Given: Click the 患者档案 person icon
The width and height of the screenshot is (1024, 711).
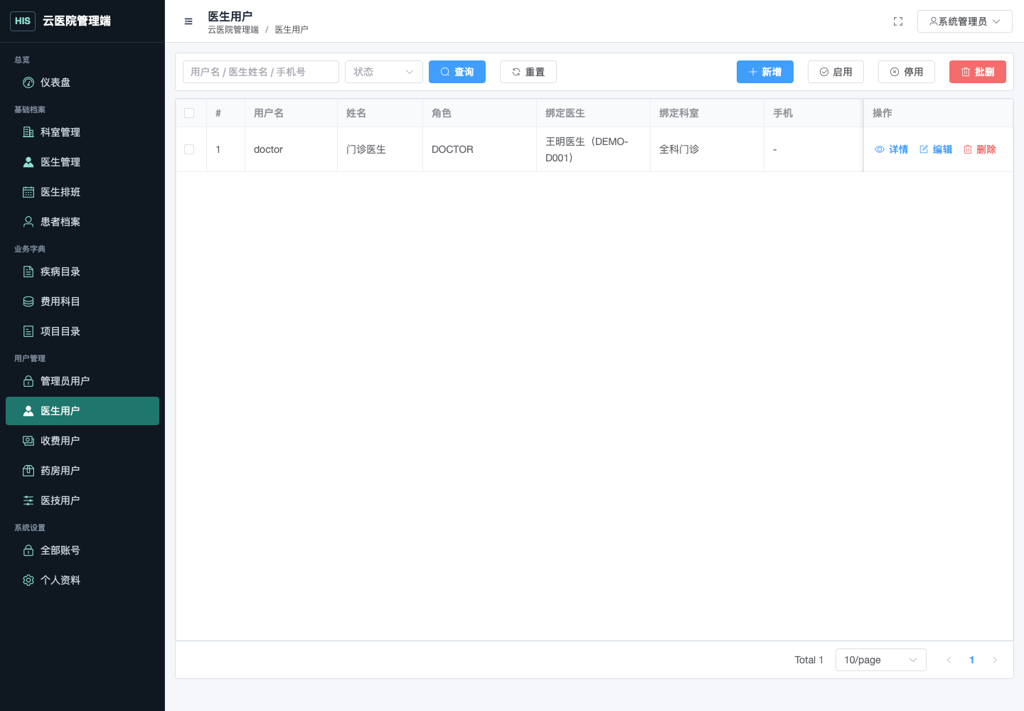Looking at the screenshot, I should click(28, 222).
